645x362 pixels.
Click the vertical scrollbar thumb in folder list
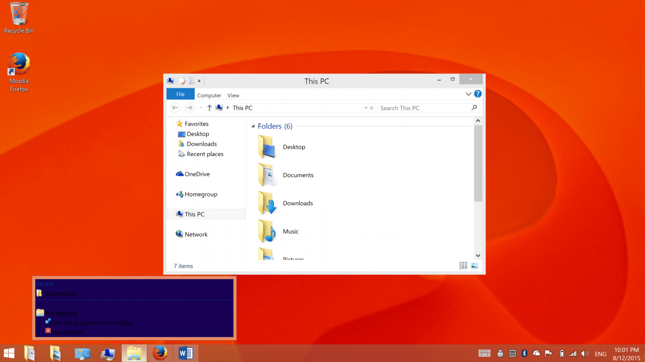pyautogui.click(x=478, y=163)
